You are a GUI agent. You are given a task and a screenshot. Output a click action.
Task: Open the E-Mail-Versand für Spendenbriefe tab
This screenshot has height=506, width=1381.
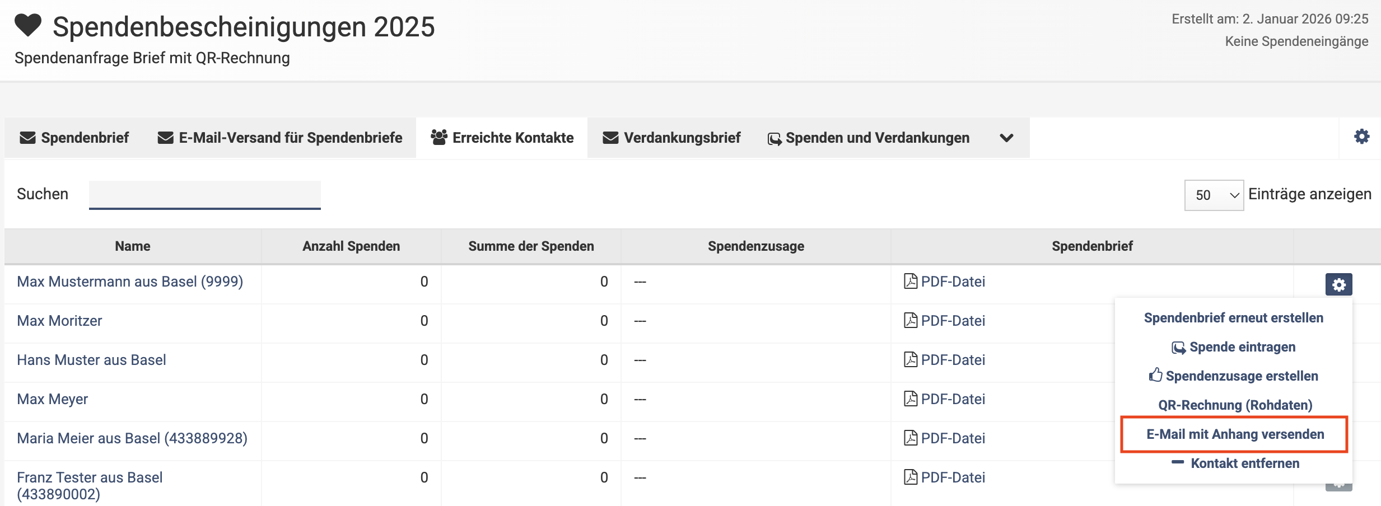[x=280, y=138]
